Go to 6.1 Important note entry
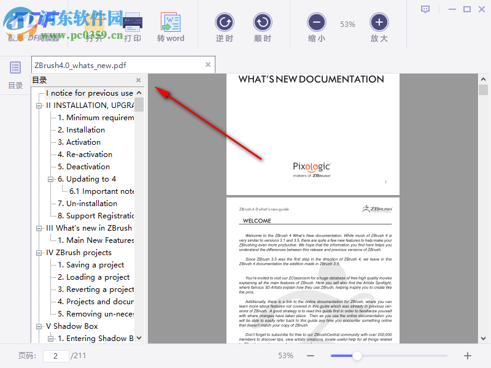Screen dimensions: 491x368 pos(102,191)
